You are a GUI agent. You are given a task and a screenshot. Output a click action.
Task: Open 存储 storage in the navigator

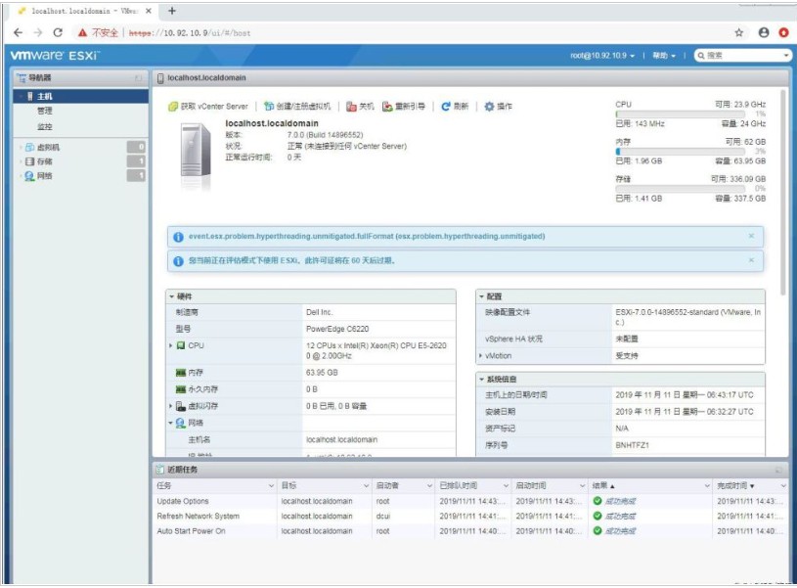tap(45, 161)
